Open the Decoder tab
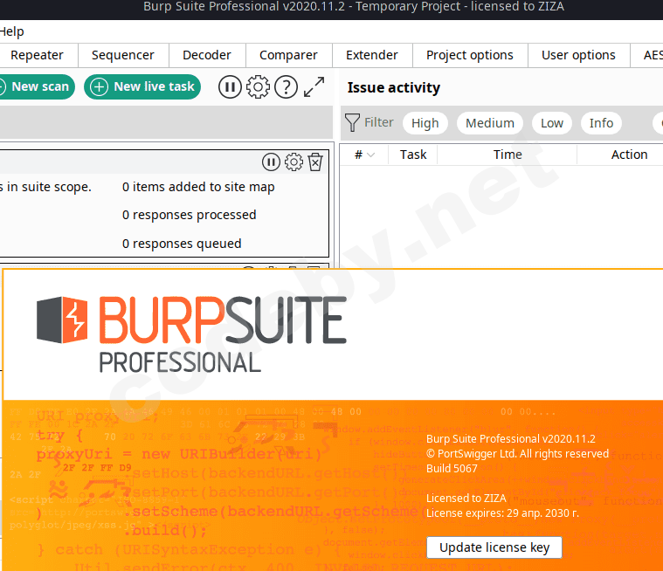663x571 pixels. point(207,55)
